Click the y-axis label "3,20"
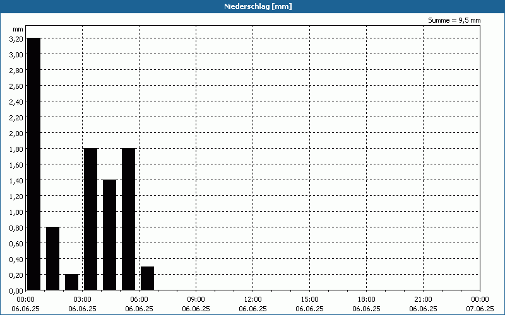The height and width of the screenshot is (315, 505). [16, 39]
